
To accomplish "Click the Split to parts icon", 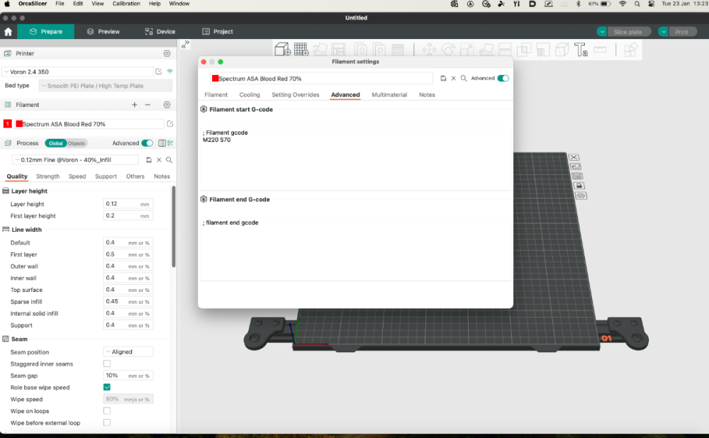I will [x=379, y=50].
